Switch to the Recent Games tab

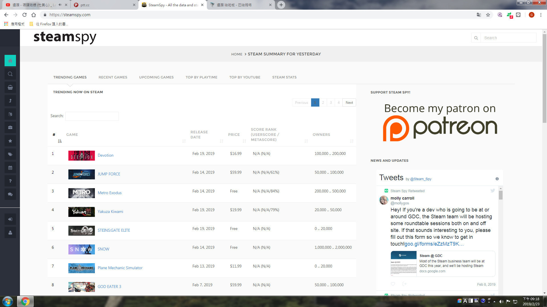(x=113, y=77)
